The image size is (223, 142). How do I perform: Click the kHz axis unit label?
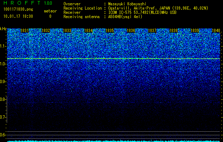pyautogui.click(x=3, y=29)
